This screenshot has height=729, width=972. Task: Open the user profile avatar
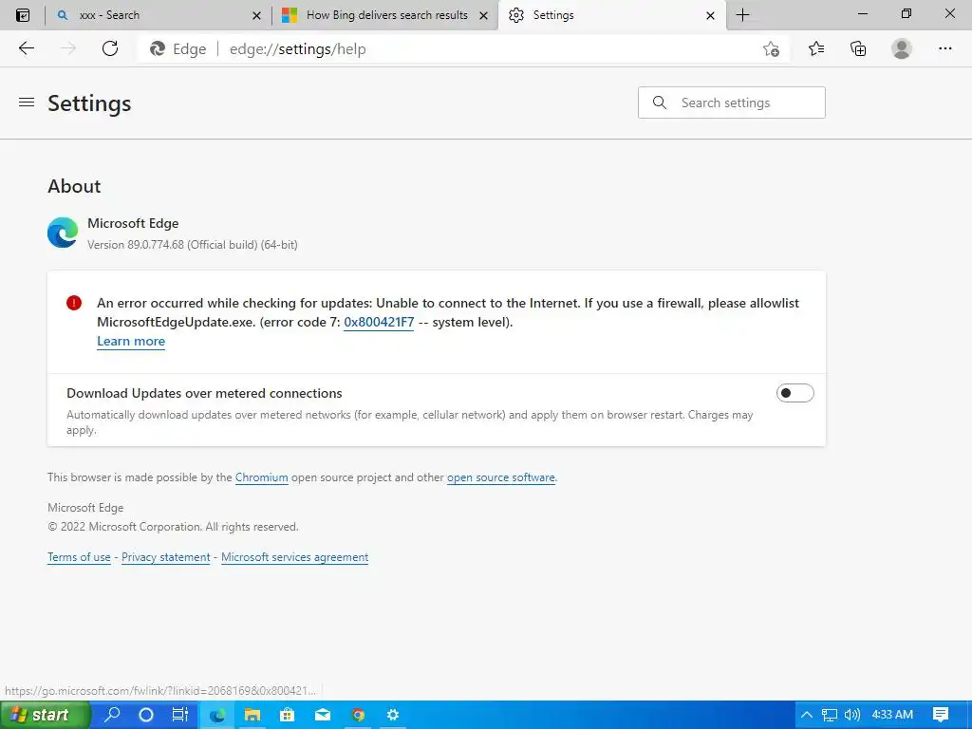(902, 48)
